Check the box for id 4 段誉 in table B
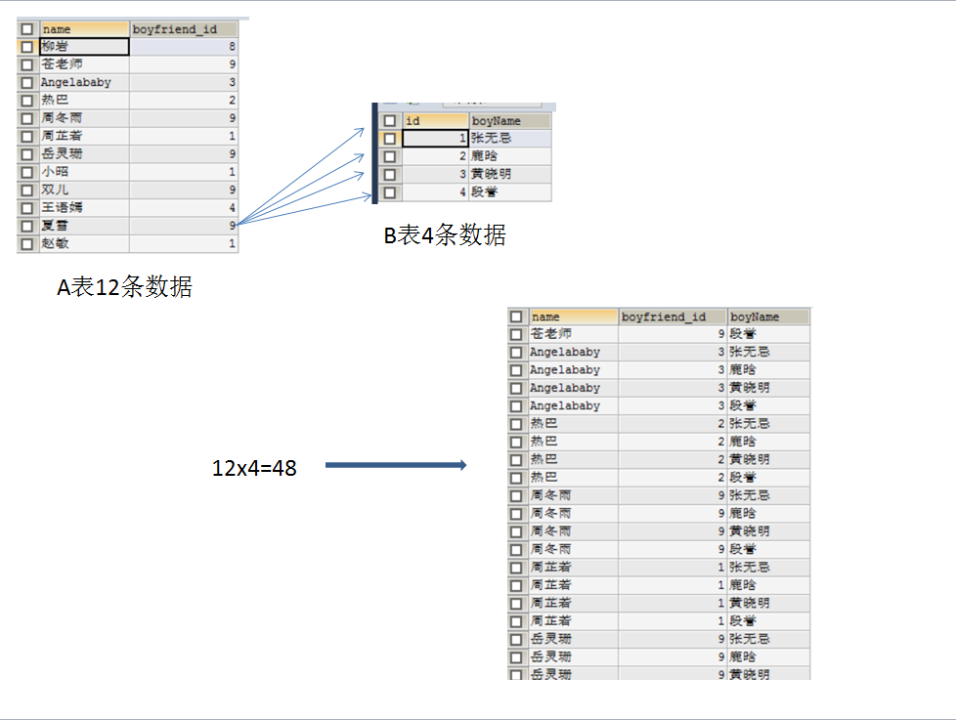Image resolution: width=956 pixels, height=720 pixels. coord(390,192)
